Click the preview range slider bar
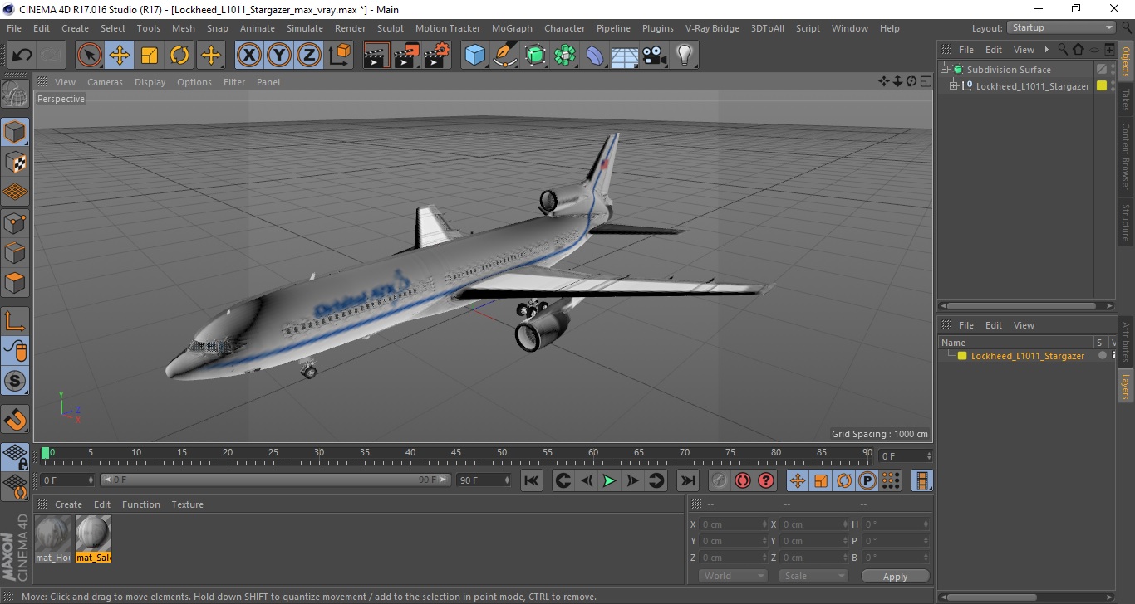1135x604 pixels. click(276, 480)
